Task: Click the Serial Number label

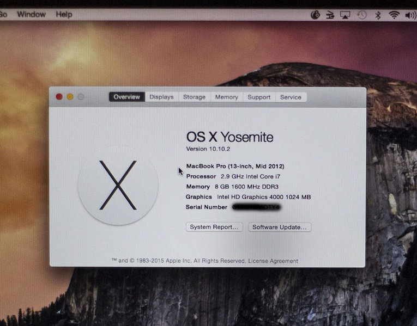Action: [x=207, y=207]
